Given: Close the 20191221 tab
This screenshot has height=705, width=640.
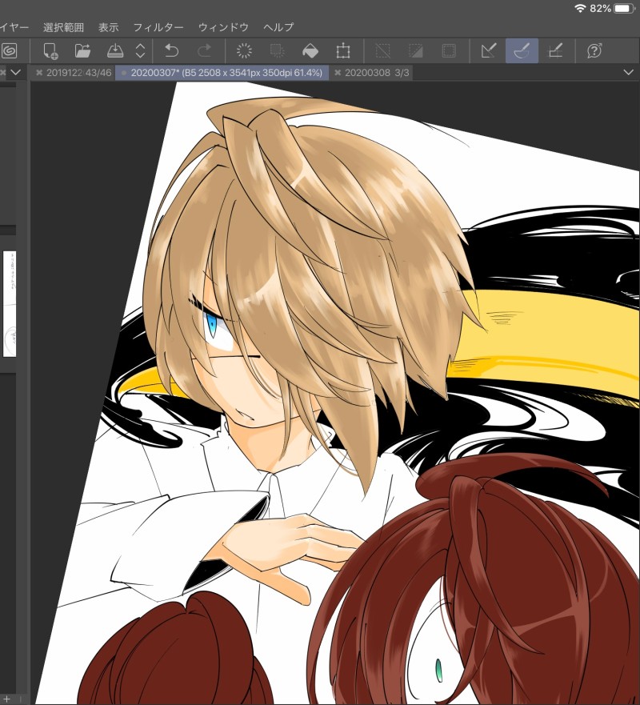Looking at the screenshot, I should tap(39, 73).
